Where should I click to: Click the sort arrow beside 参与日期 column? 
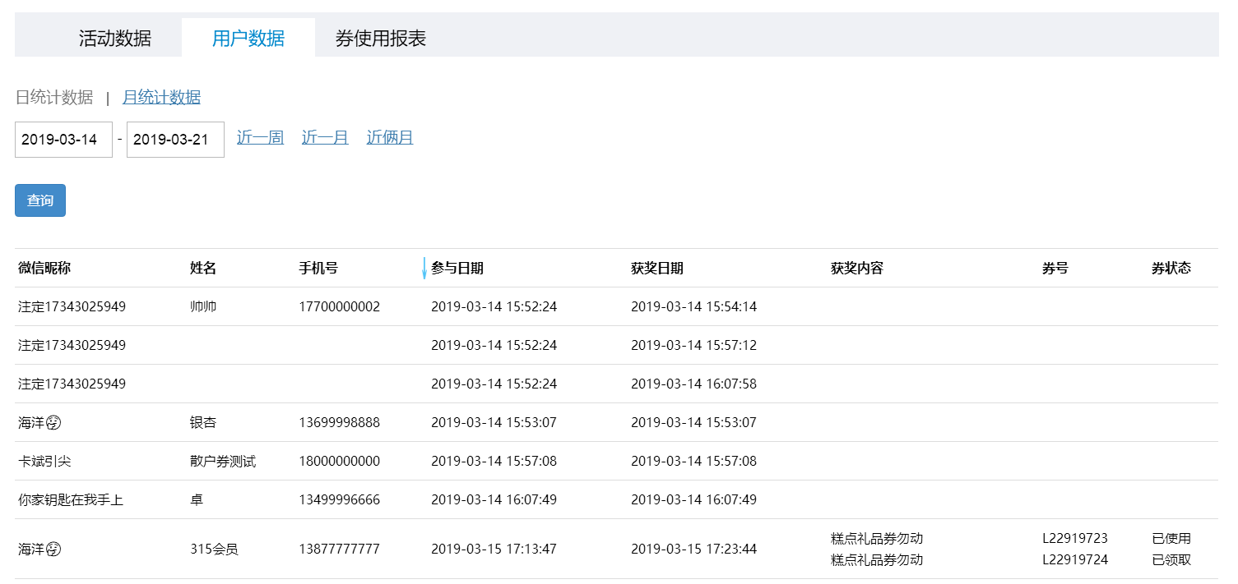423,267
